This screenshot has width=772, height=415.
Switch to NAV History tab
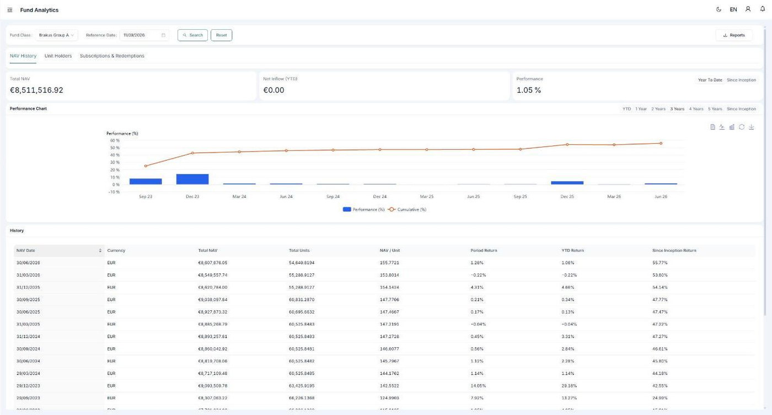point(23,56)
